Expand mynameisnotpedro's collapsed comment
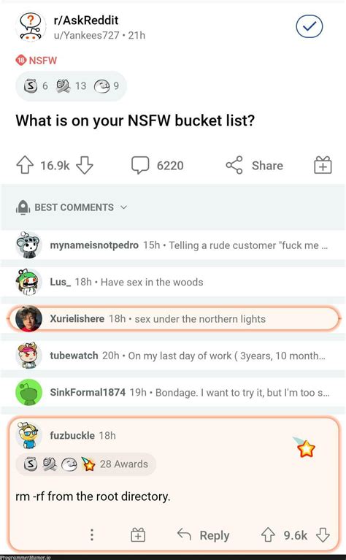Screen dimensions: 346x560 pyautogui.click(x=173, y=245)
